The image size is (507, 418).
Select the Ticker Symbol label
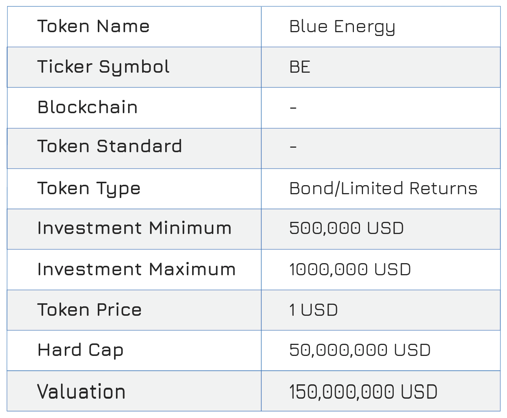pyautogui.click(x=103, y=67)
